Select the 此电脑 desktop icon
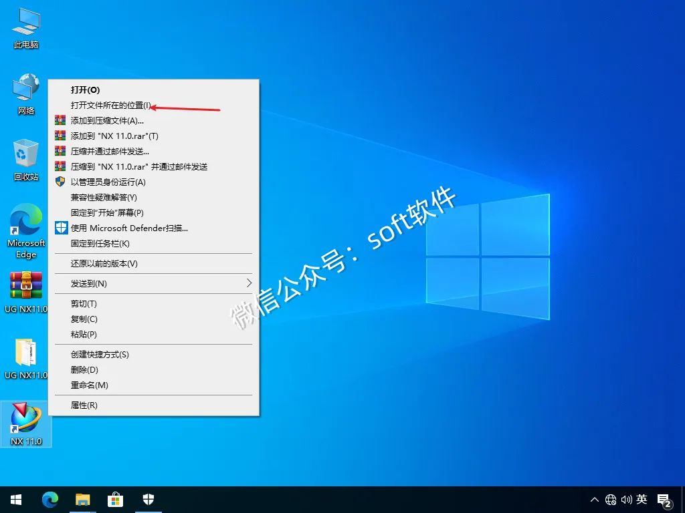 tap(26, 28)
